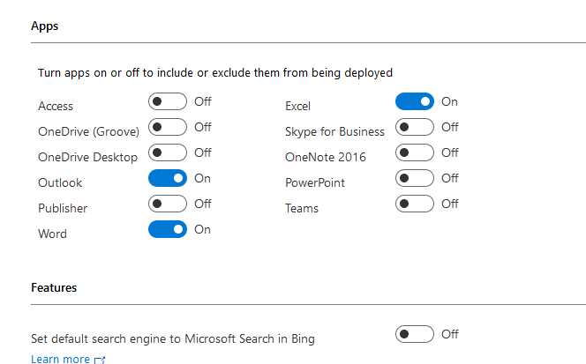This screenshot has width=586, height=364.
Task: Open the Learn more link
Action: click(x=60, y=359)
